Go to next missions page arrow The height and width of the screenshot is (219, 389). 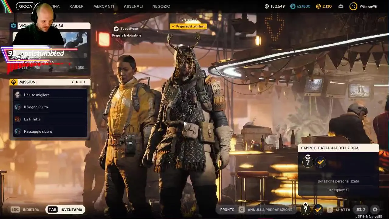click(x=84, y=82)
